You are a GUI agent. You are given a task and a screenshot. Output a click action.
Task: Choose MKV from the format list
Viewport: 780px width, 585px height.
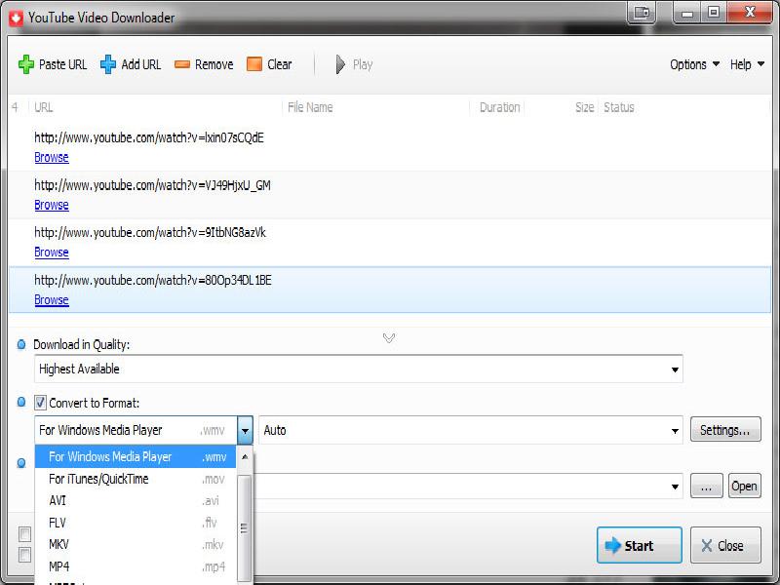pos(136,545)
